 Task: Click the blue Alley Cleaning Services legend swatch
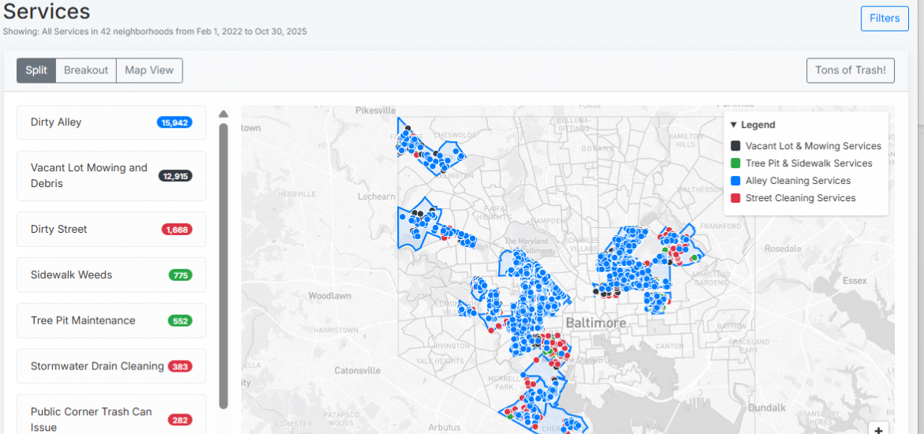(735, 181)
